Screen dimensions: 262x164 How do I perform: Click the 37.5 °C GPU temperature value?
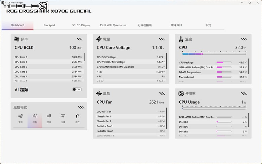[x=243, y=67]
